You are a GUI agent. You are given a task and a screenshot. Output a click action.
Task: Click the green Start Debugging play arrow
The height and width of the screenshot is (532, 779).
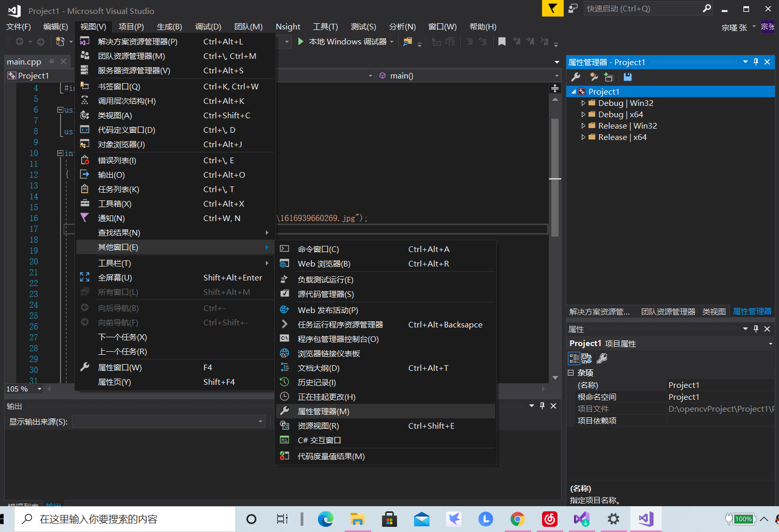301,41
